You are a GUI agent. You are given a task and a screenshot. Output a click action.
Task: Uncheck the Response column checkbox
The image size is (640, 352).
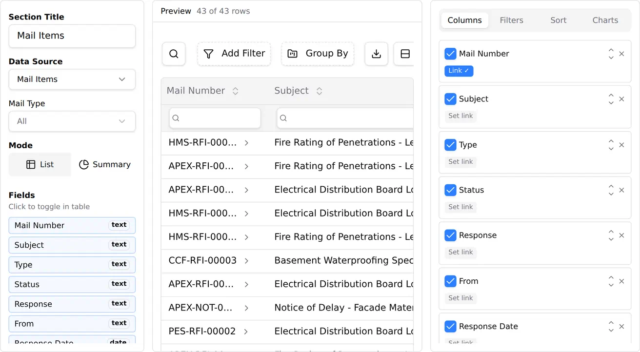click(450, 235)
